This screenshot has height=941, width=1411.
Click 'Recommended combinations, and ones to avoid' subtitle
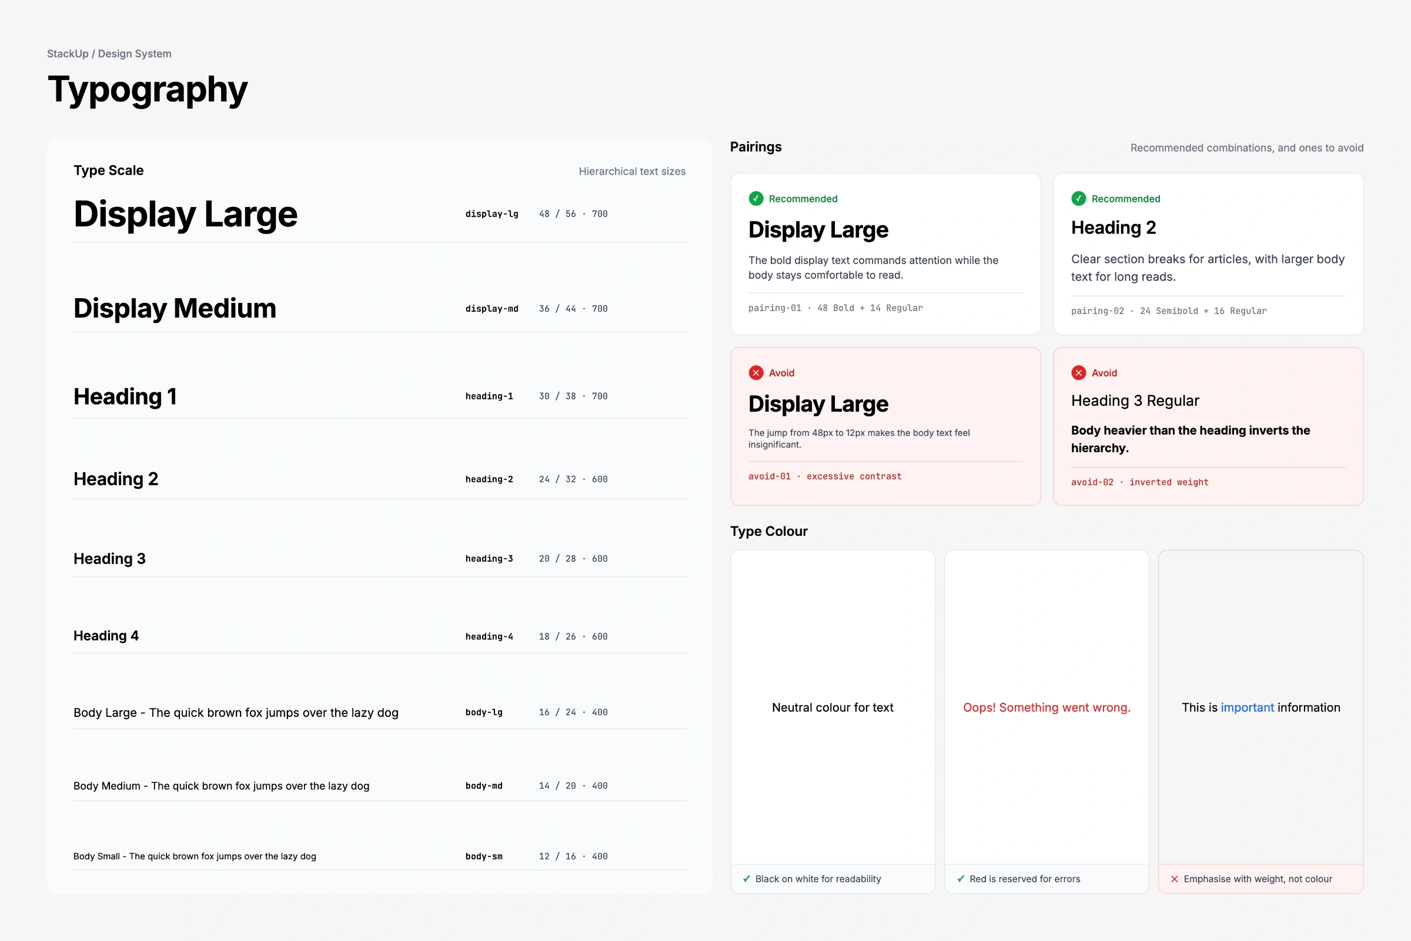1247,148
